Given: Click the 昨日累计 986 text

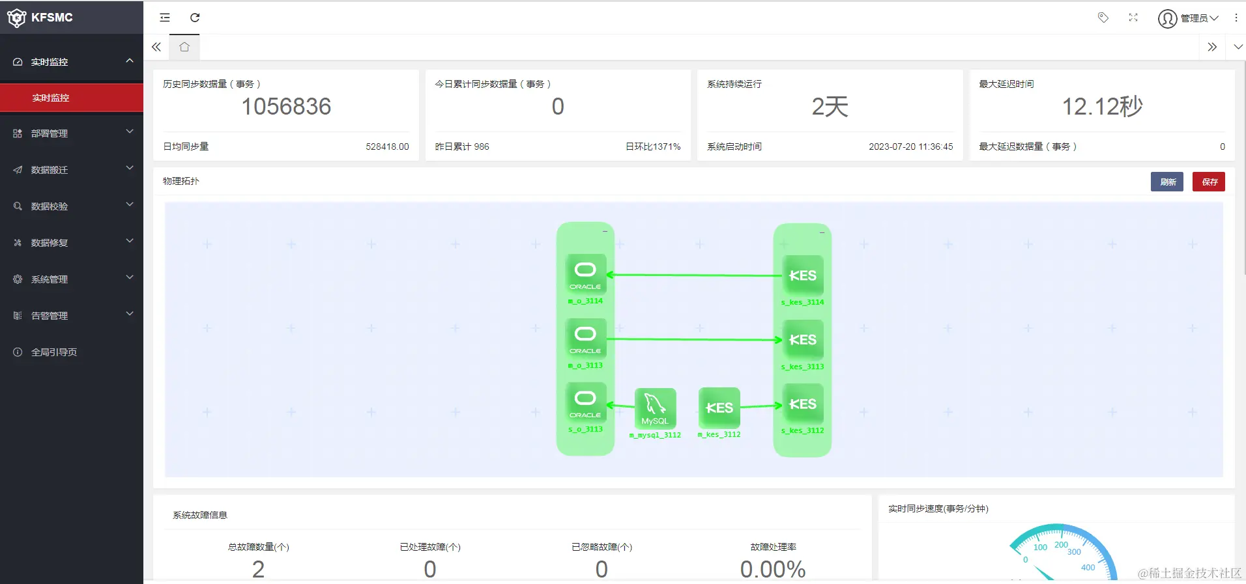Looking at the screenshot, I should pyautogui.click(x=462, y=146).
